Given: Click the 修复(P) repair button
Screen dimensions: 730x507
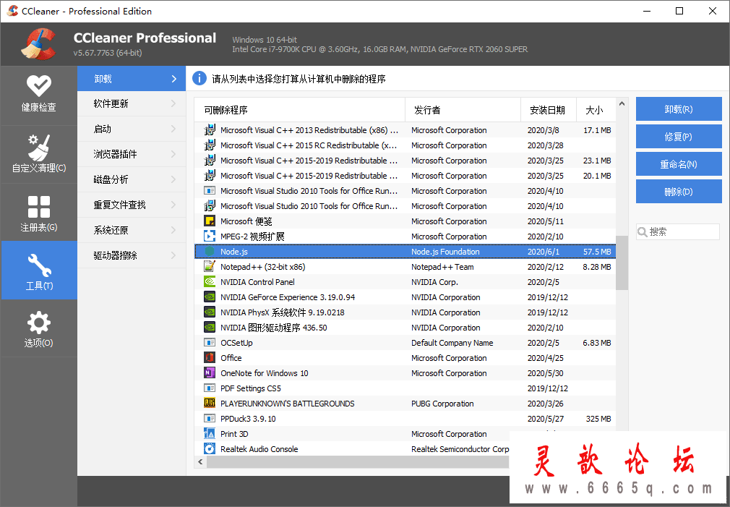Looking at the screenshot, I should tap(679, 137).
